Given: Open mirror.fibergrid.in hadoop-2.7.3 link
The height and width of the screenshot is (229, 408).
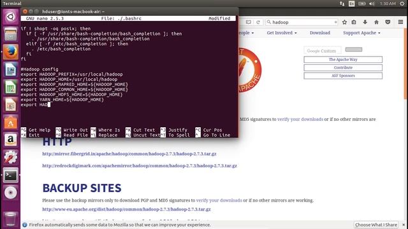Looking at the screenshot, I should click(129, 154).
